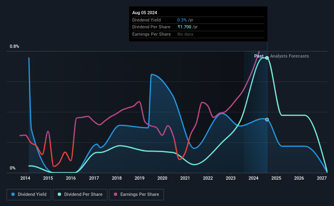Click the blue Dividend Yield legend dot

point(13,194)
